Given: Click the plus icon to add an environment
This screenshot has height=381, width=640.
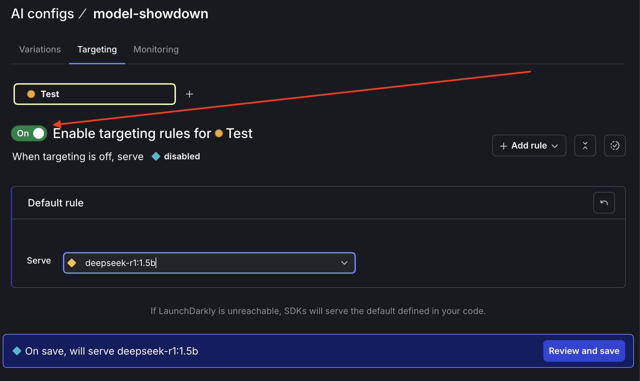Looking at the screenshot, I should click(189, 94).
